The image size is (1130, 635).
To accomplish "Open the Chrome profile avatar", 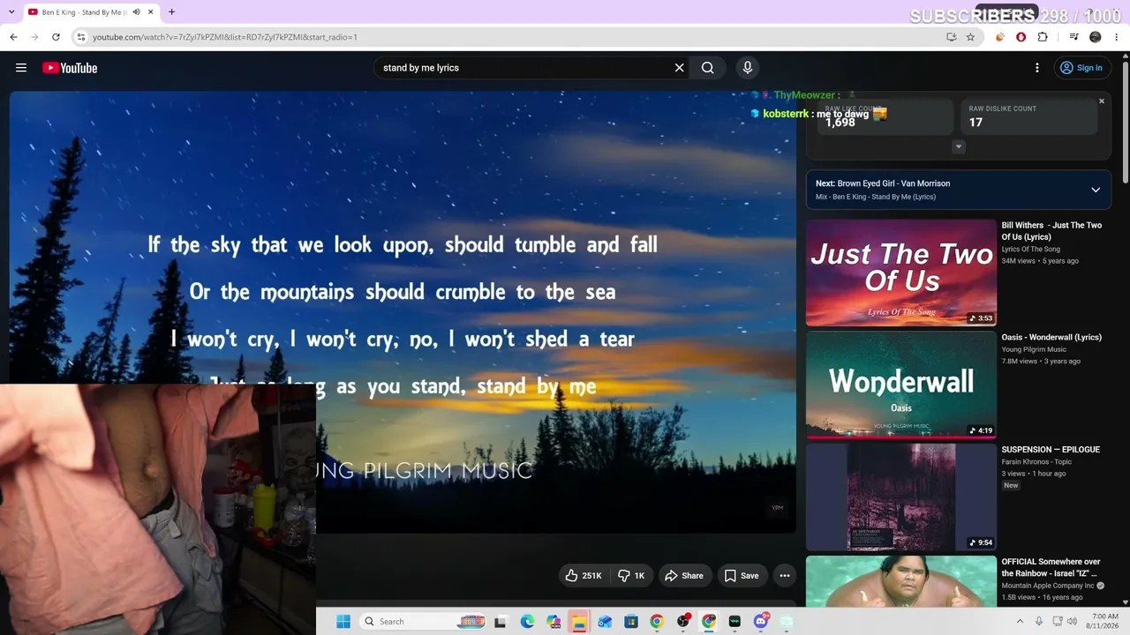I will [1096, 37].
